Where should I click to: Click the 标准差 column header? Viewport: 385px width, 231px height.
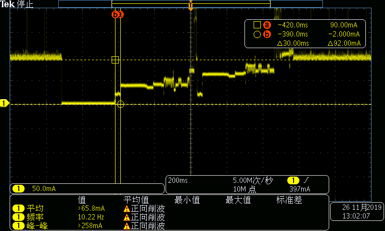coord(289,200)
